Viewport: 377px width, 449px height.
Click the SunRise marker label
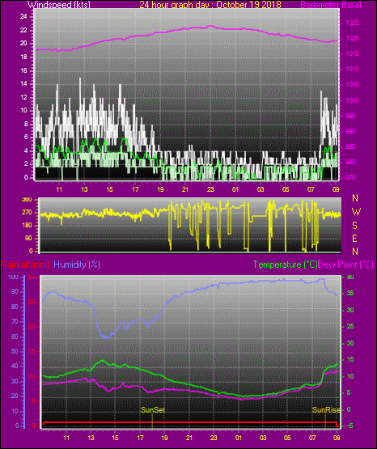click(326, 410)
